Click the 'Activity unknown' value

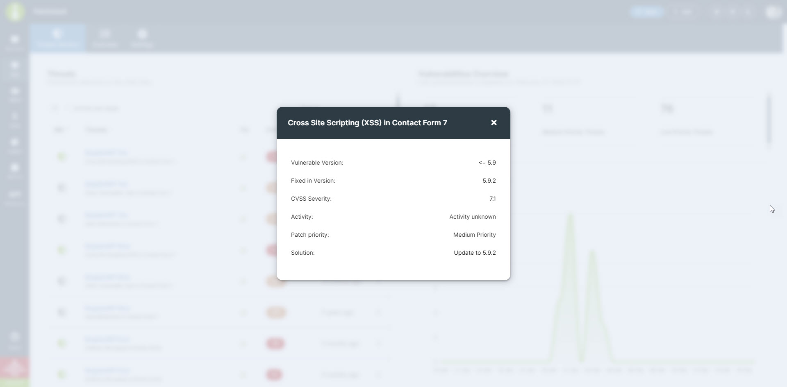(473, 217)
